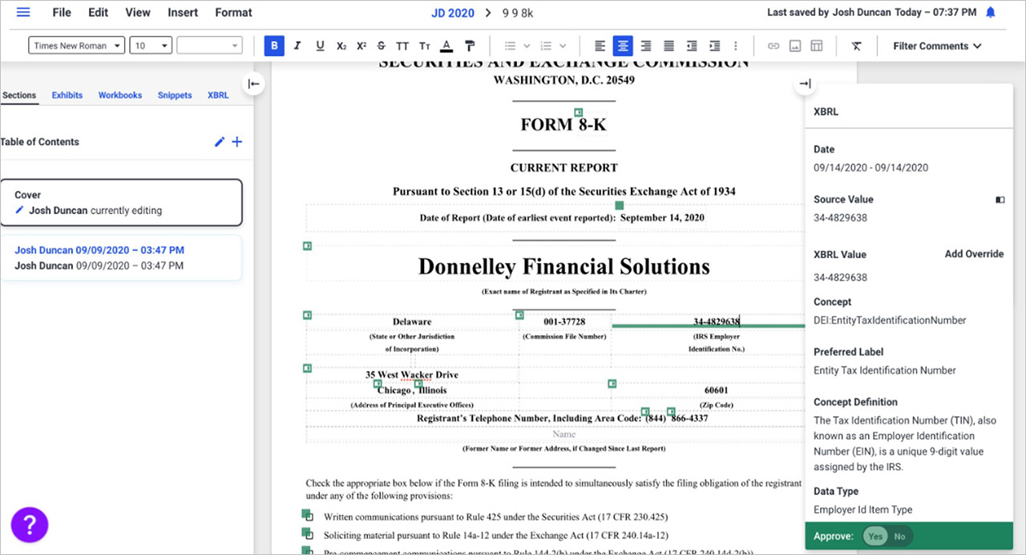This screenshot has height=555, width=1026.
Task: Open the font size dropdown
Action: pyautogui.click(x=151, y=46)
